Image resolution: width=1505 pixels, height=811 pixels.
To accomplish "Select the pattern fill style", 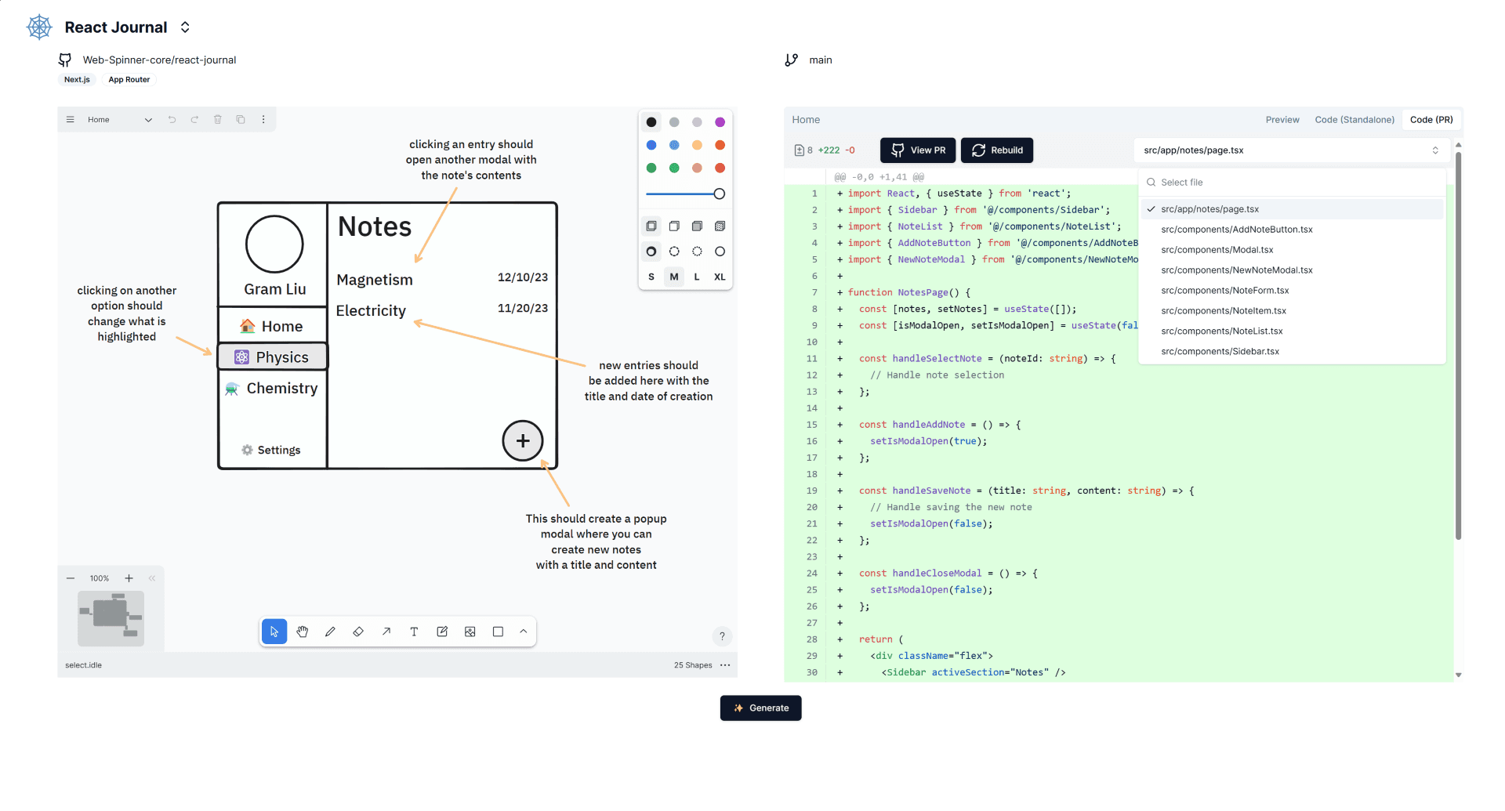I will click(720, 226).
